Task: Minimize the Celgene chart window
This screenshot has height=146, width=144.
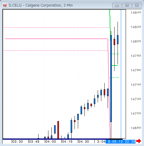Action: pos(117,5)
